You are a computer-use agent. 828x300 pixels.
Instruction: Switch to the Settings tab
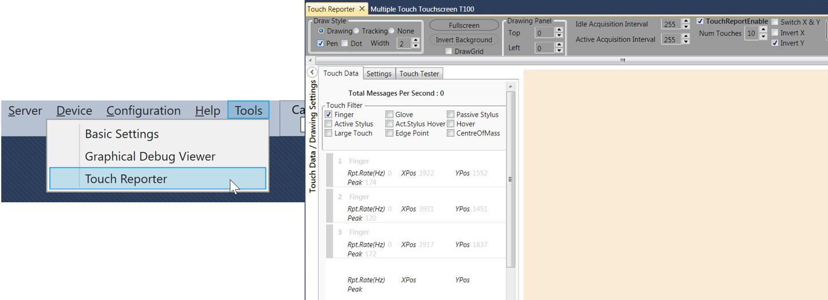pos(379,74)
